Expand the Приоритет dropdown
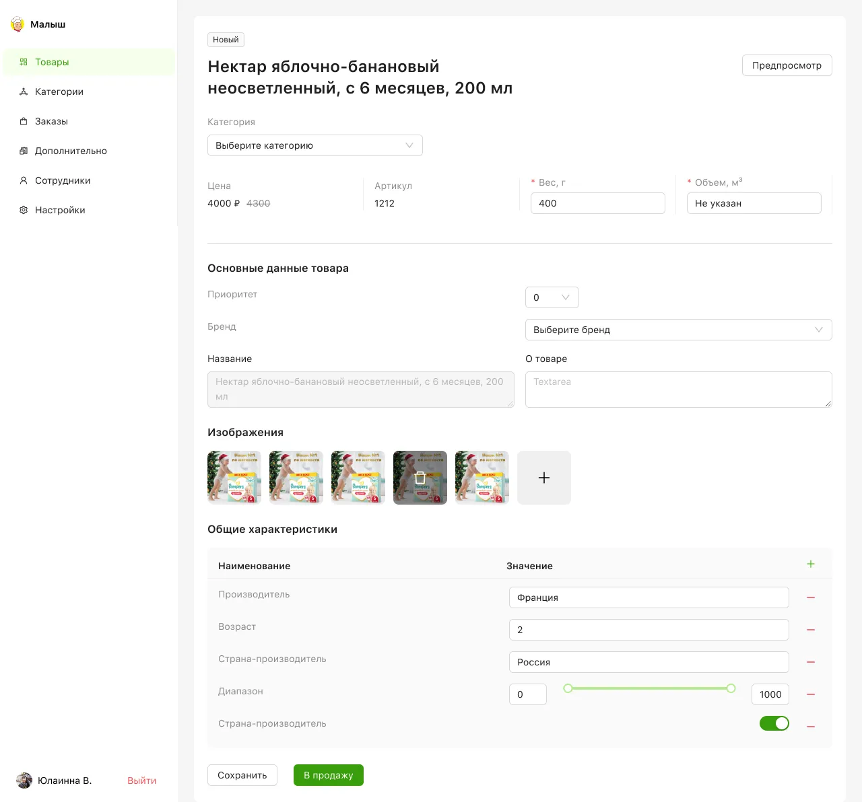 [552, 297]
